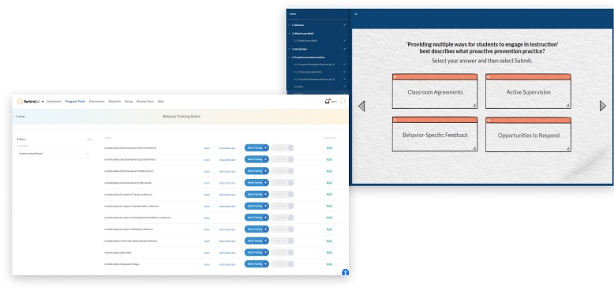Toggle the course menu hamburger icon
This screenshot has width=614, height=298.
pyautogui.click(x=356, y=14)
